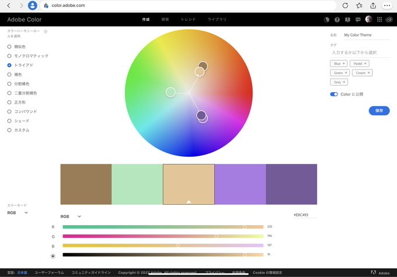Click the tag input field

(x=360, y=52)
